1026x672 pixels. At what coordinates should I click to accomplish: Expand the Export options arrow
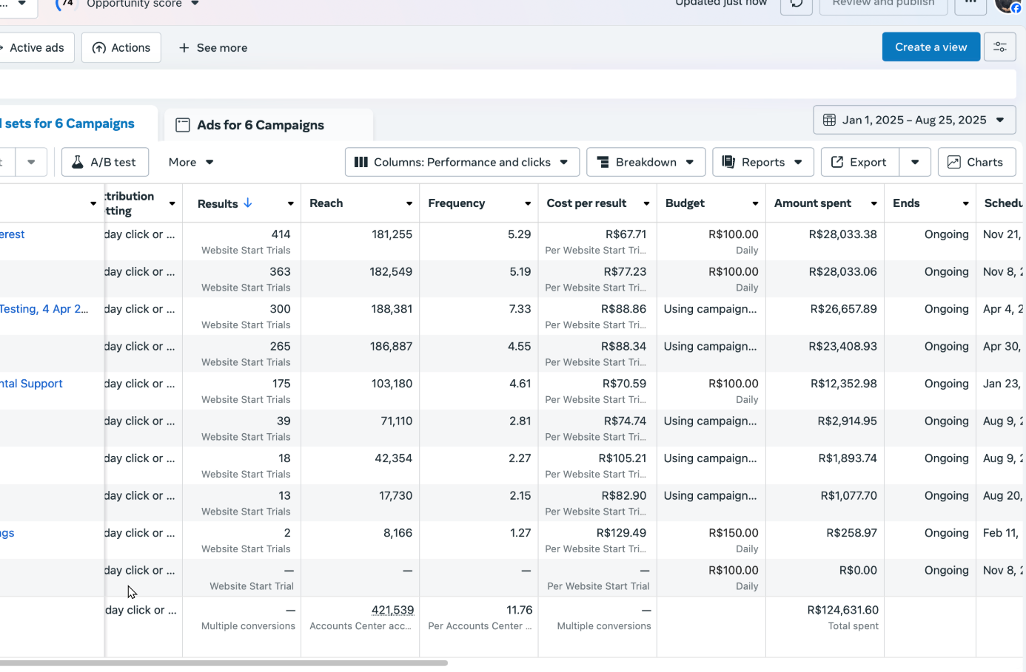pos(915,162)
